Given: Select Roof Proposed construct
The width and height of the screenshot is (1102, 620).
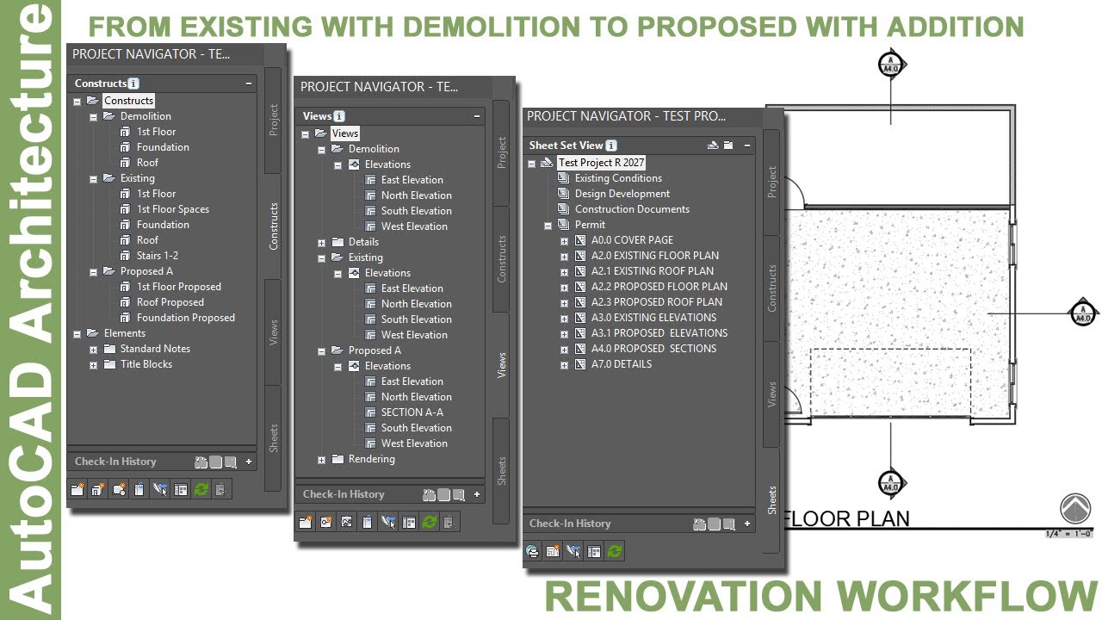Looking at the screenshot, I should click(x=170, y=302).
